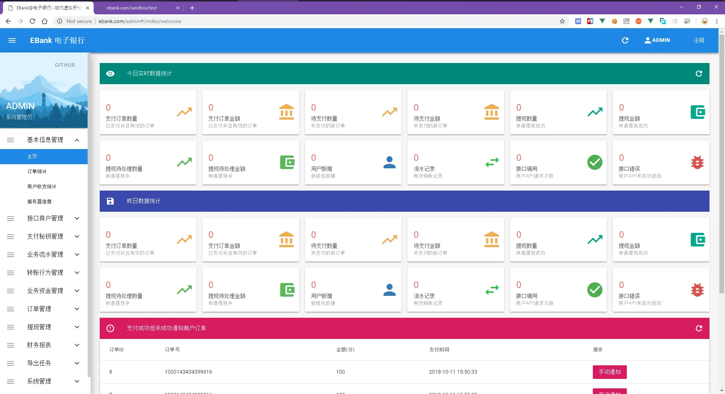This screenshot has width=725, height=394.
Task: Open the ADMIN user account button
Action: [657, 40]
